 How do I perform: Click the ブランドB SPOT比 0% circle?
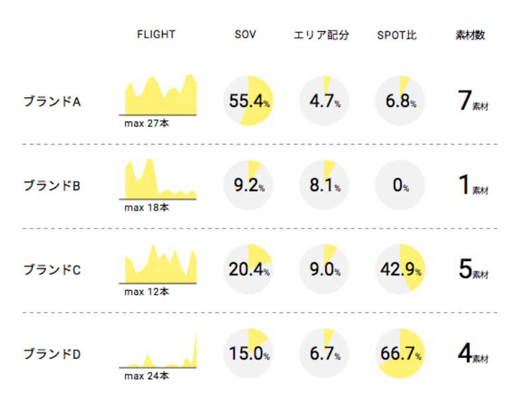[x=400, y=185]
